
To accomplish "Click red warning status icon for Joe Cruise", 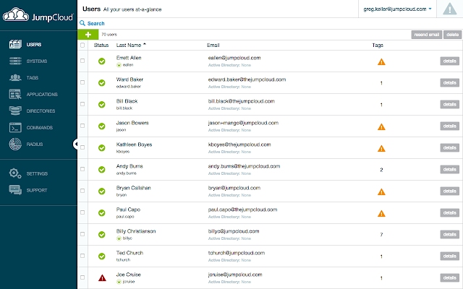I will tap(102, 277).
